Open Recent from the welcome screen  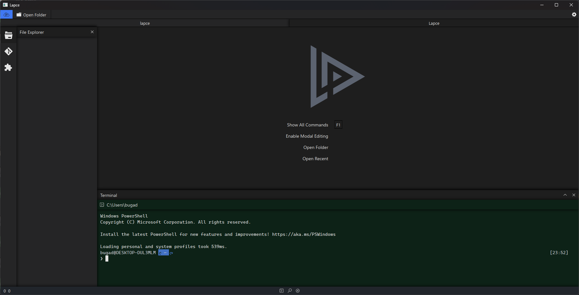click(x=315, y=158)
